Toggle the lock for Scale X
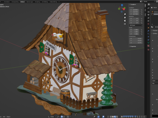158x118 pixels. point(141,30)
